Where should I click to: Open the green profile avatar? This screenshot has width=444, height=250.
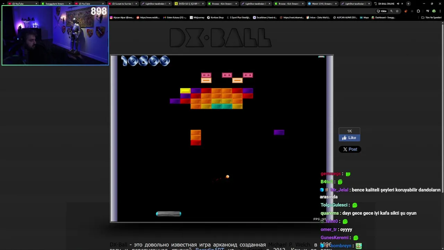434,11
